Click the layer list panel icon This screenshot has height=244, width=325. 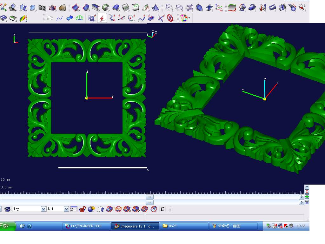[74, 209]
